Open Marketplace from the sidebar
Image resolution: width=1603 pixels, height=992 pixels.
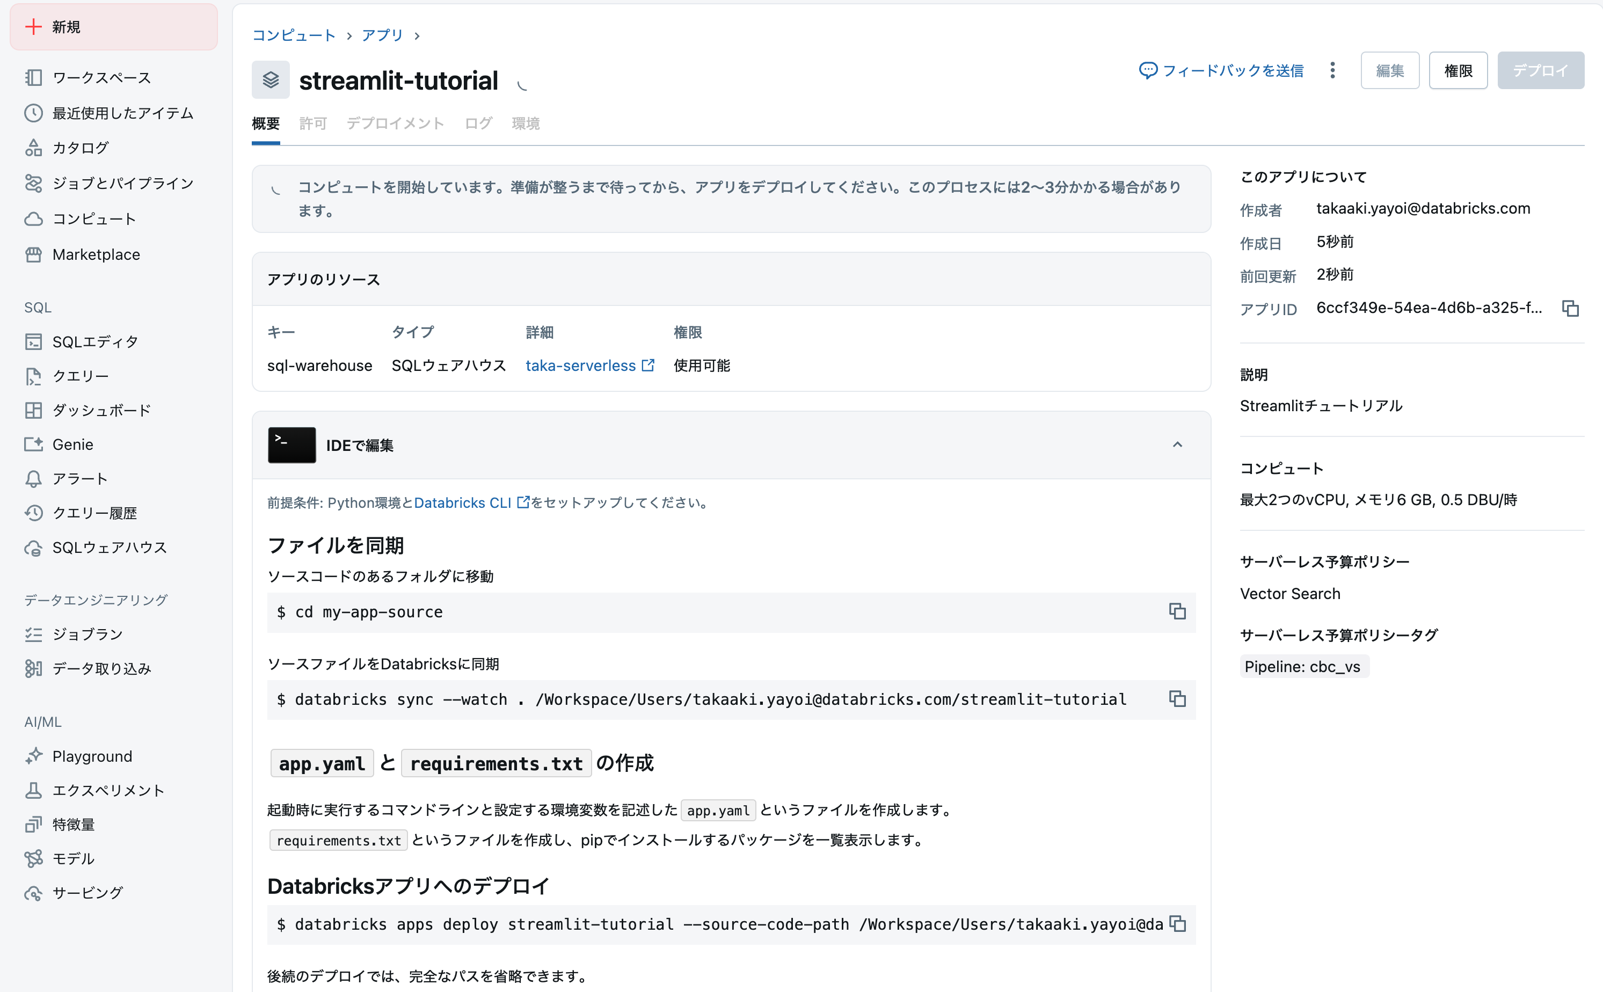coord(96,254)
